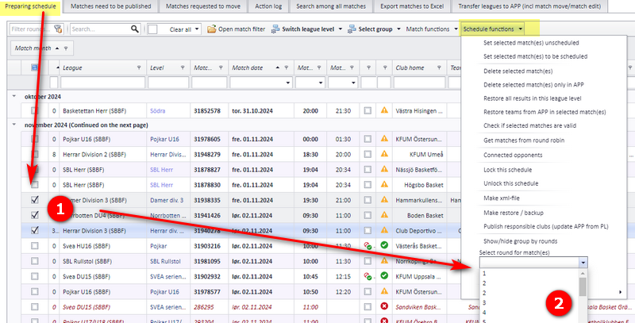This screenshot has height=323, width=635.
Task: Click the round list scrollbar thumb
Action: 583,288
